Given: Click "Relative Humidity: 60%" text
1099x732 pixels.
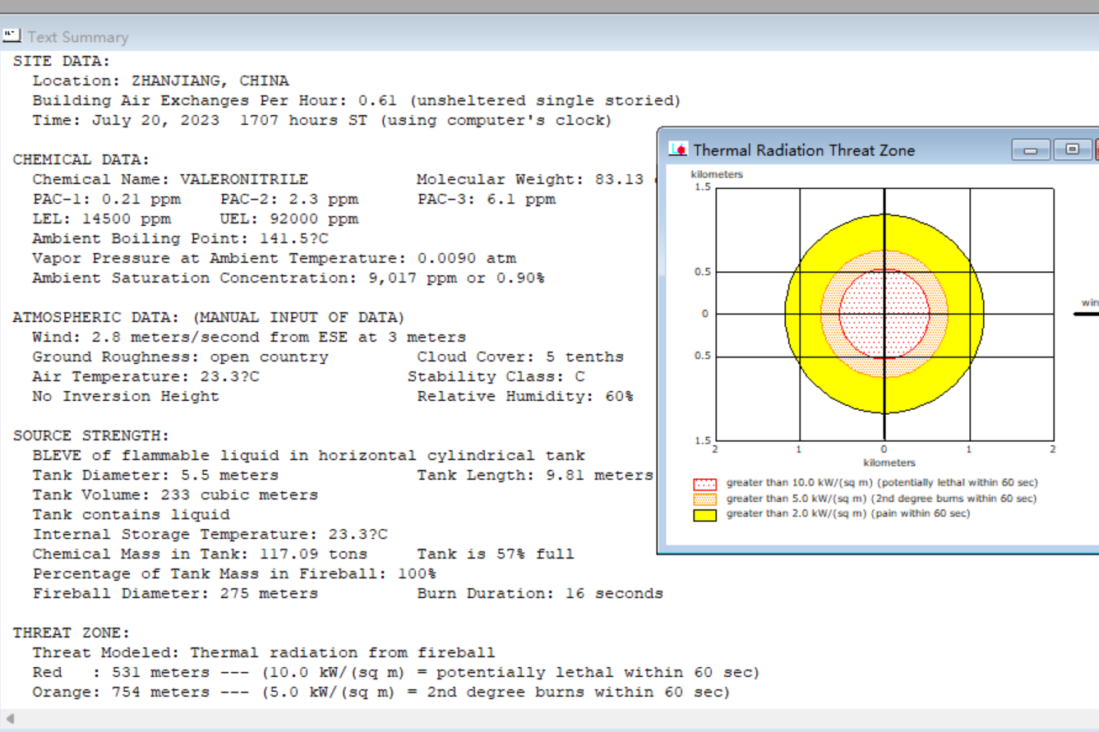Looking at the screenshot, I should click(x=525, y=396).
